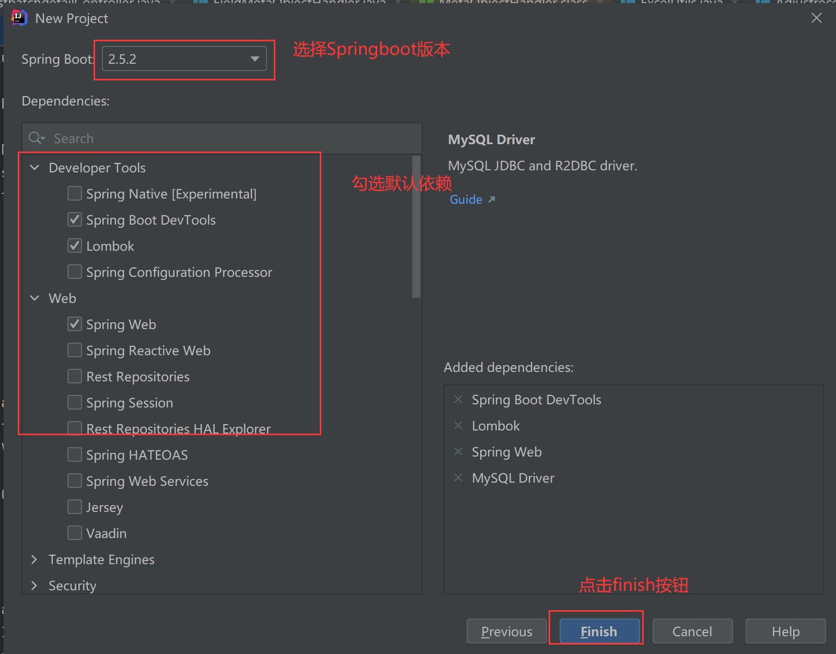Remove MySQL Driver from added dependencies

pos(458,478)
